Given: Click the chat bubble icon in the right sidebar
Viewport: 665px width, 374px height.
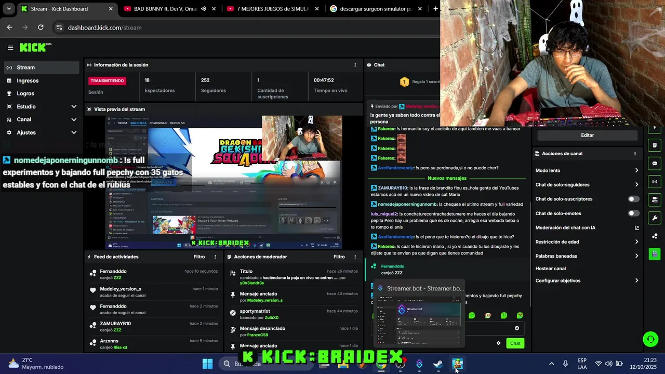Looking at the screenshot, I should tap(655, 163).
